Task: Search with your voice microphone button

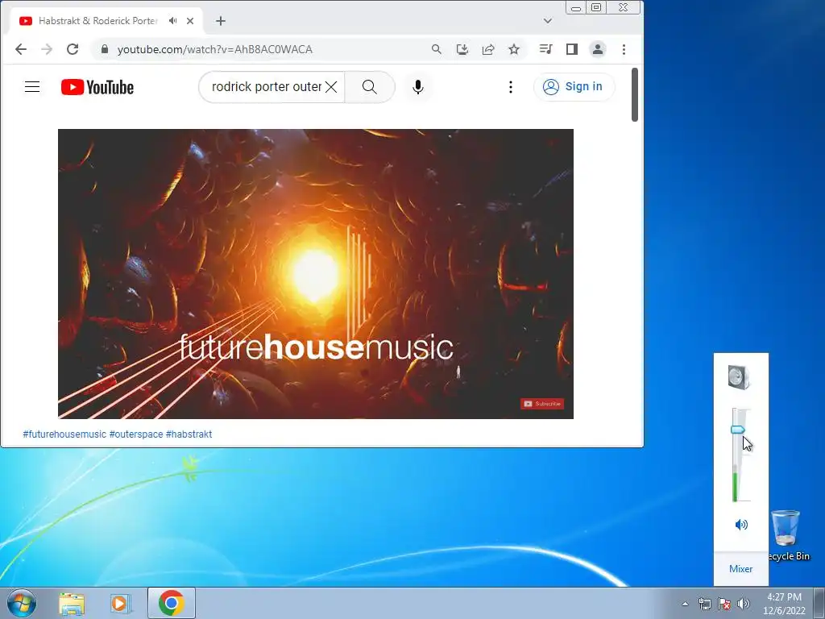Action: click(x=418, y=87)
